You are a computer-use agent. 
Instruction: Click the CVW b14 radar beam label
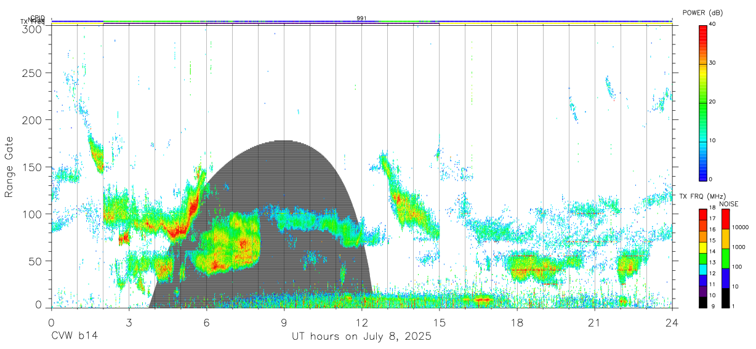tap(74, 337)
